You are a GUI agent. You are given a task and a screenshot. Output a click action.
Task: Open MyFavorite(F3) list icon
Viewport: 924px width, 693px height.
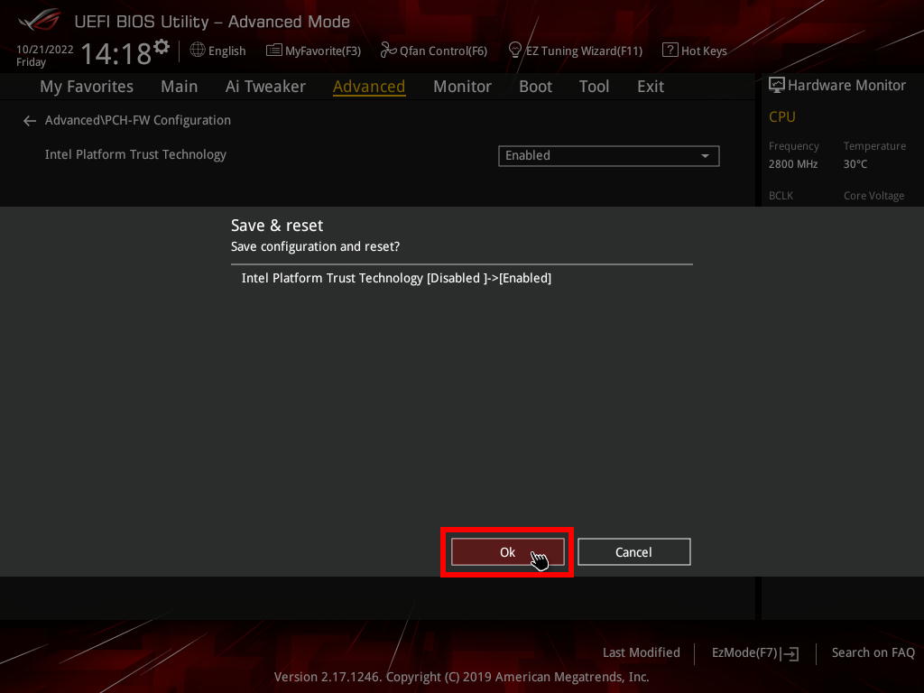(x=274, y=51)
